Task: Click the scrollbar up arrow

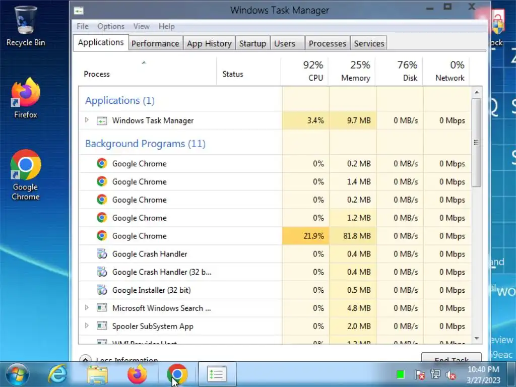Action: pos(477,93)
